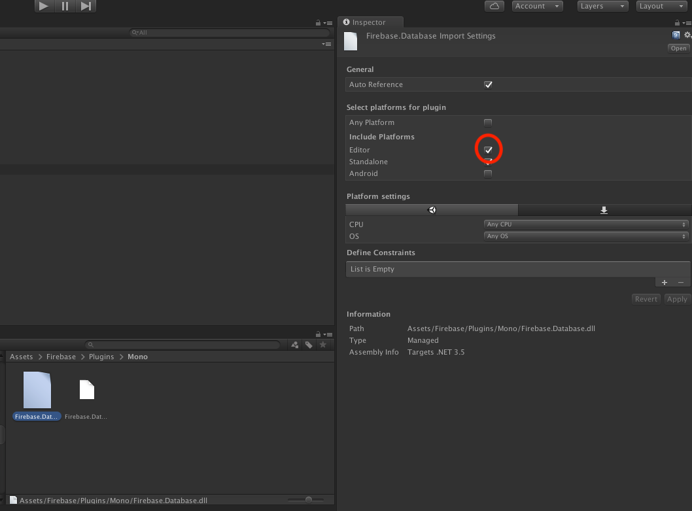Enable the Any Platform checkbox
Image resolution: width=692 pixels, height=511 pixels.
click(488, 122)
